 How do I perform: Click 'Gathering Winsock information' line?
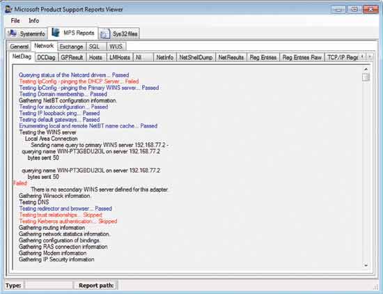click(55, 196)
